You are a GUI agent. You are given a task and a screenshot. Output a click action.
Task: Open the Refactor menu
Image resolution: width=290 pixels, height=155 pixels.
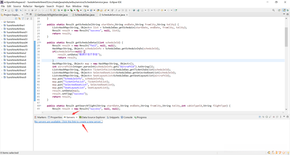coord(28,6)
